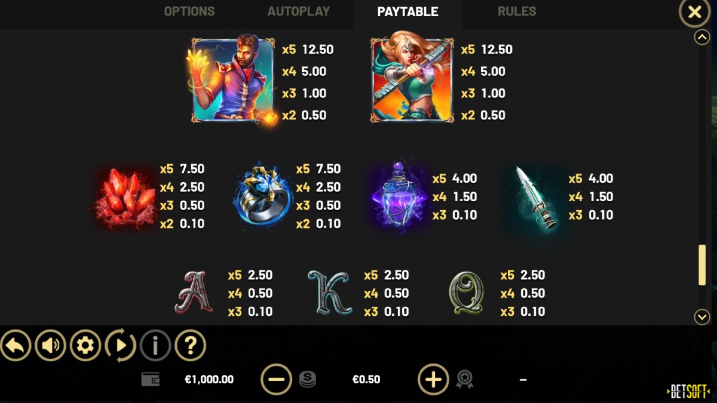Start autoplay with the circular play icon
The image size is (717, 403).
pos(120,346)
